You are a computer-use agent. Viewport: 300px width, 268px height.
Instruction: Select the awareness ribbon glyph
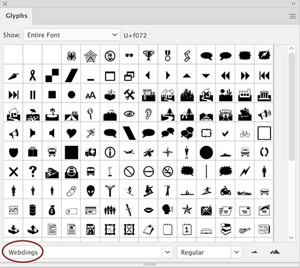click(x=32, y=76)
